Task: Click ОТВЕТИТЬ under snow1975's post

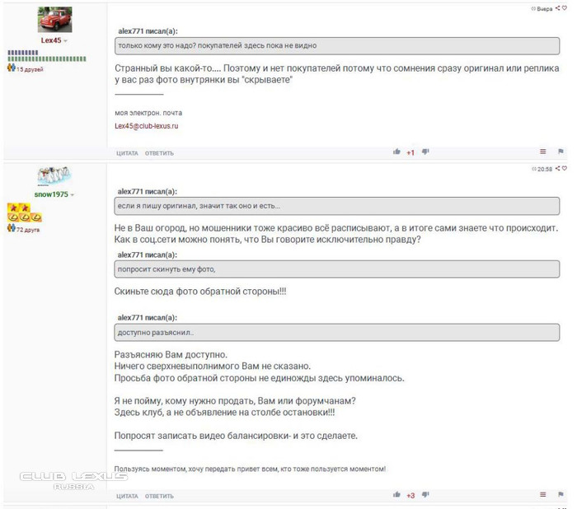Action: 159,496
